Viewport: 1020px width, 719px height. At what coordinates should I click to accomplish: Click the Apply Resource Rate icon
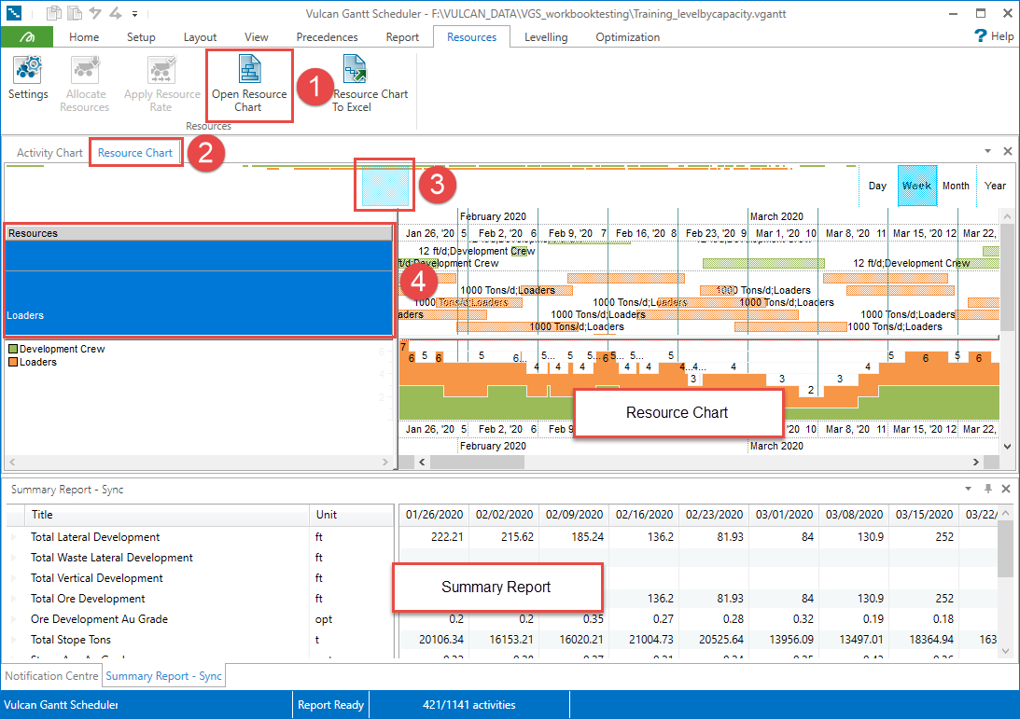(x=161, y=71)
